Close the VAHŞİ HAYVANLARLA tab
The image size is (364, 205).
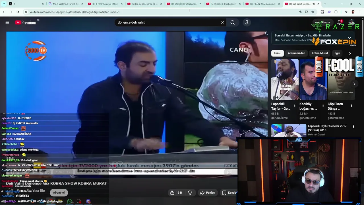click(200, 4)
